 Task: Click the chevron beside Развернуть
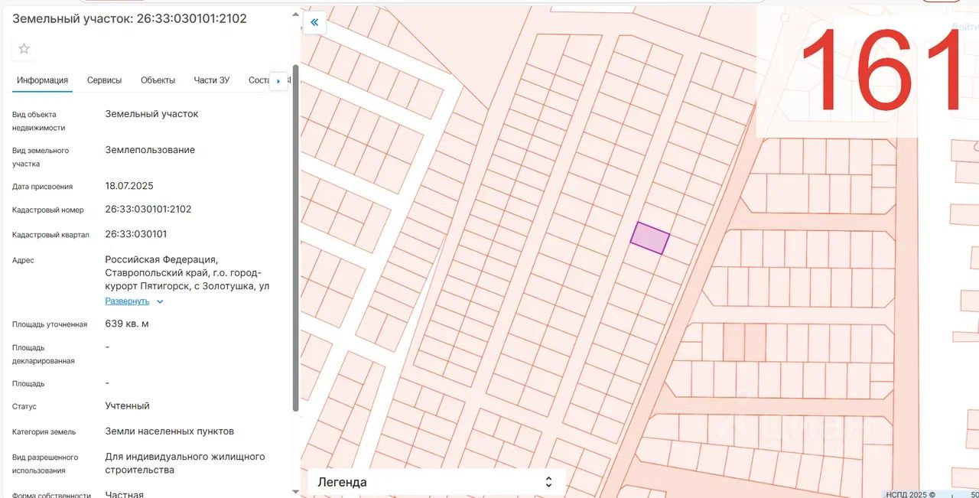pyautogui.click(x=160, y=301)
